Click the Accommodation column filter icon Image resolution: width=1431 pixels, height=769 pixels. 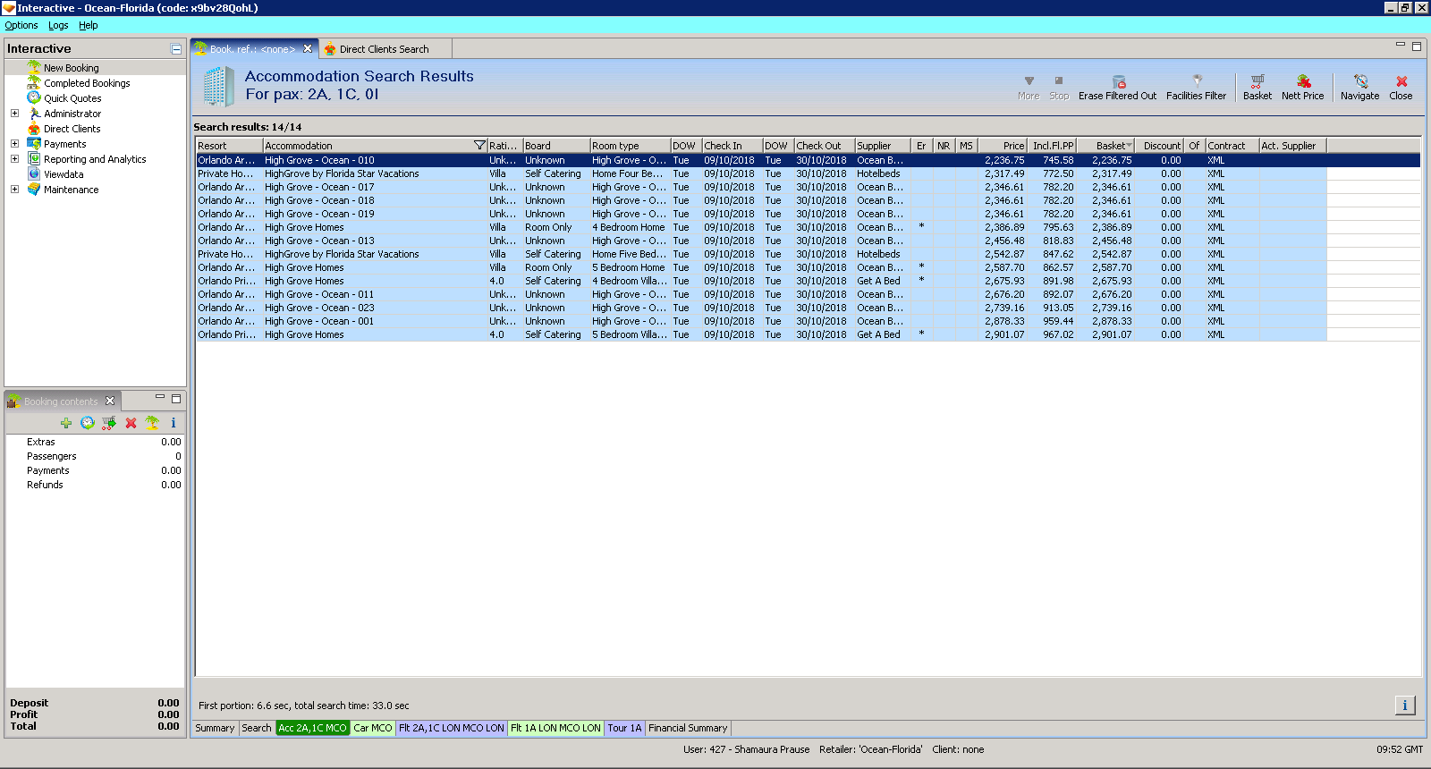point(479,146)
